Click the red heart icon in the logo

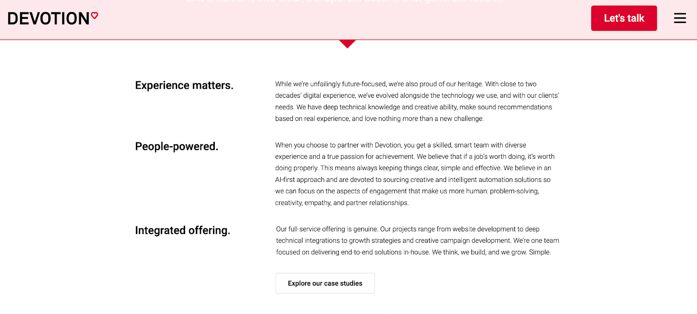[x=95, y=16]
